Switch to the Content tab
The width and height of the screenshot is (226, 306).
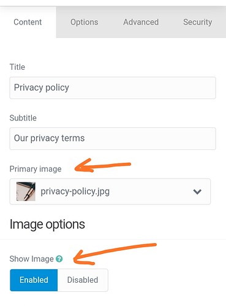28,22
